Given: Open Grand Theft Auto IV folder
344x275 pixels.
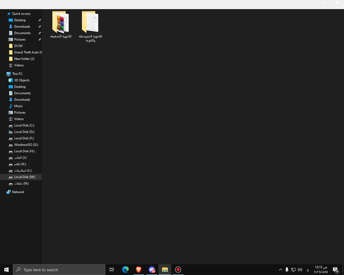Looking at the screenshot, I should click(x=28, y=52).
